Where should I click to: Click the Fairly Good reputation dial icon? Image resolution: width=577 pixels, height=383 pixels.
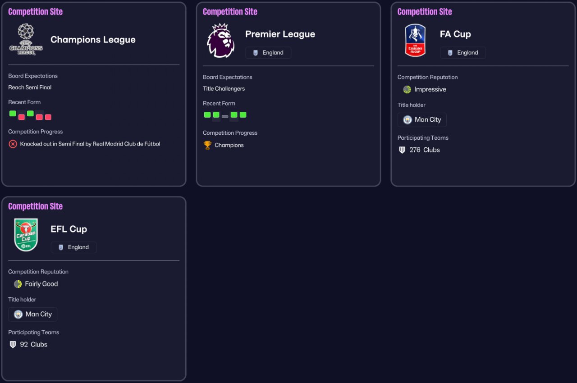click(18, 284)
